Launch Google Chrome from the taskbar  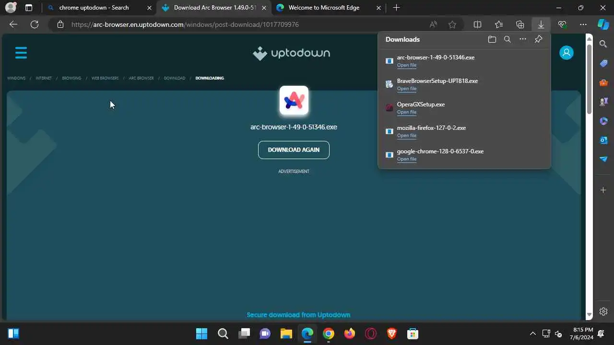pyautogui.click(x=329, y=333)
